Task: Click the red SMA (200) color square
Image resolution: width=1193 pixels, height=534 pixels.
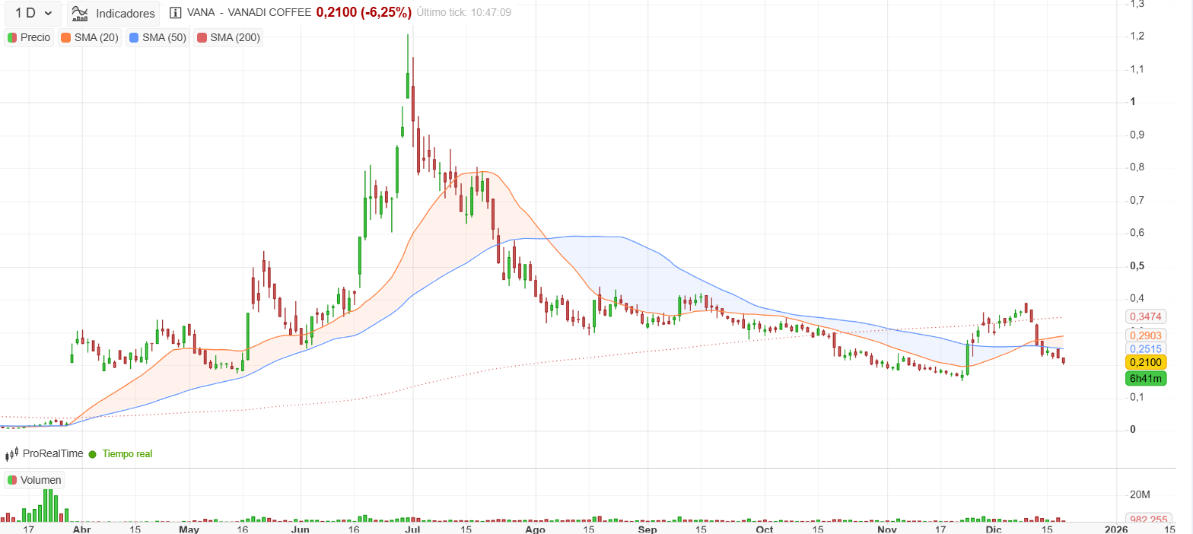Action: pyautogui.click(x=202, y=37)
